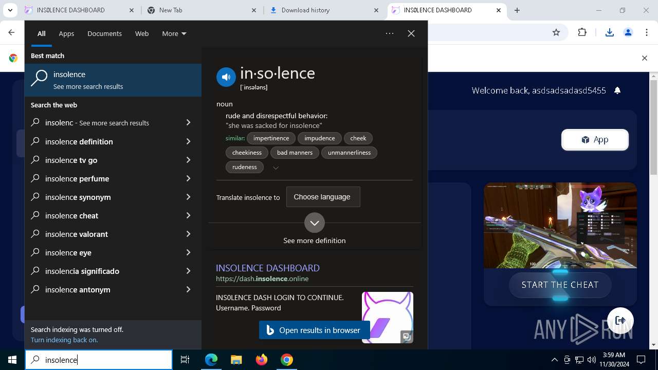
Task: Expand insolence tv go suggestion arrow
Action: pyautogui.click(x=188, y=160)
